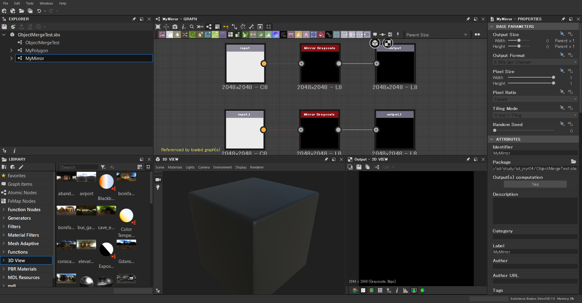Open the Pixel Ratio Square dropdown
Screen dimensions: 582x303
click(x=535, y=99)
